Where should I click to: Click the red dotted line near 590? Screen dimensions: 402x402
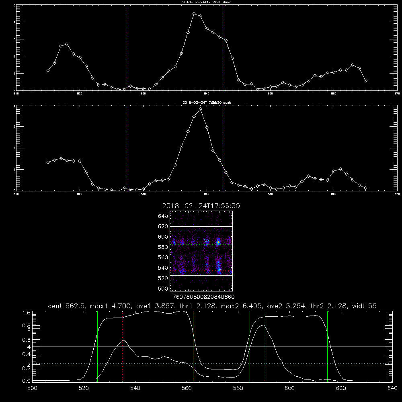[264, 347]
